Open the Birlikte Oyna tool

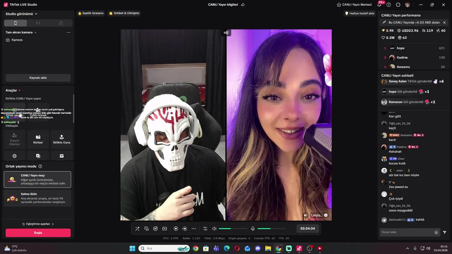coord(61,139)
